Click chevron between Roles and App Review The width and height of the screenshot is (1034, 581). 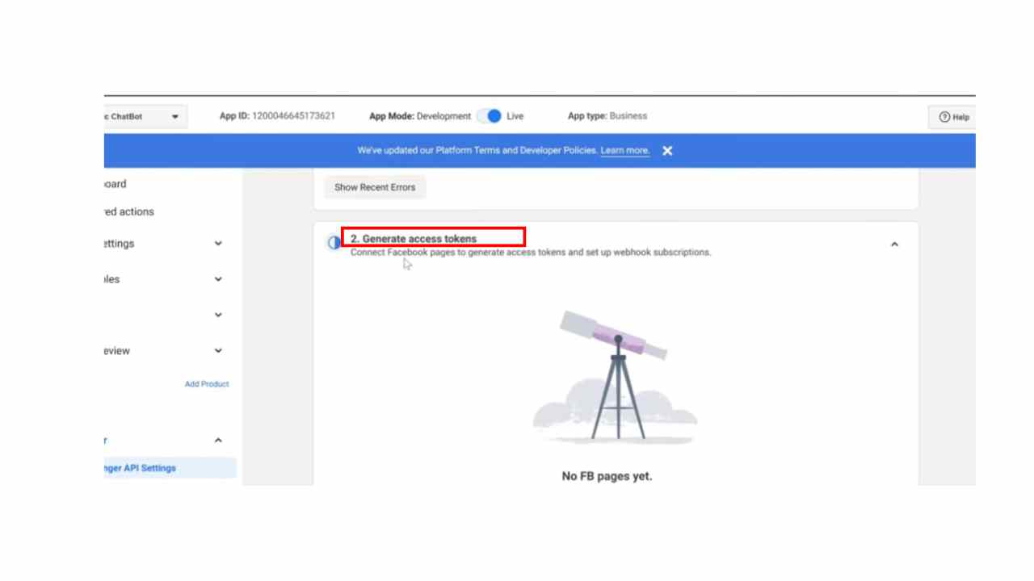(217, 315)
